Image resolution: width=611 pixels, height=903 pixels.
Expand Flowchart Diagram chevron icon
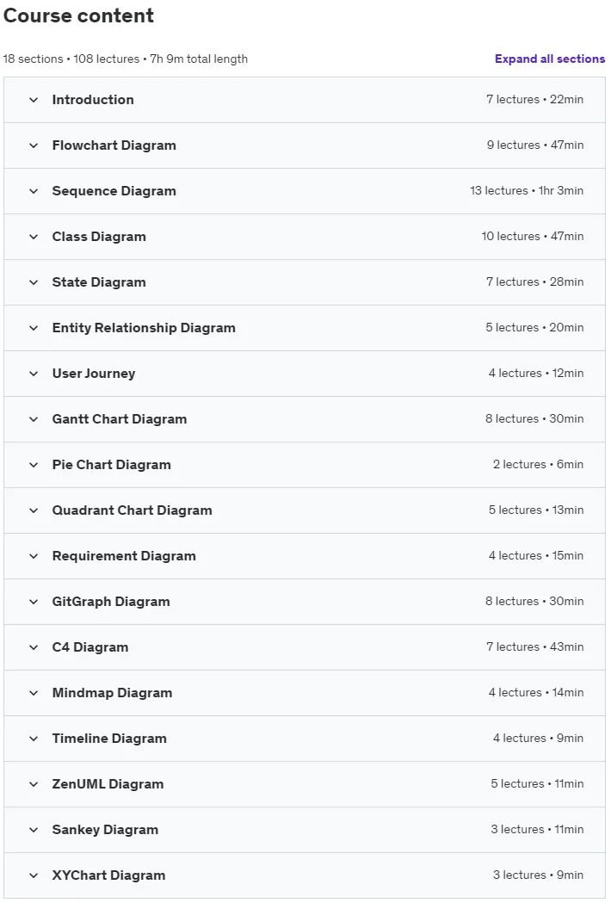coord(34,145)
